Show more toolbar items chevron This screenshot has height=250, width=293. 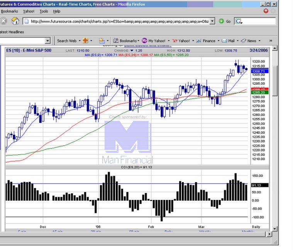click(x=271, y=41)
